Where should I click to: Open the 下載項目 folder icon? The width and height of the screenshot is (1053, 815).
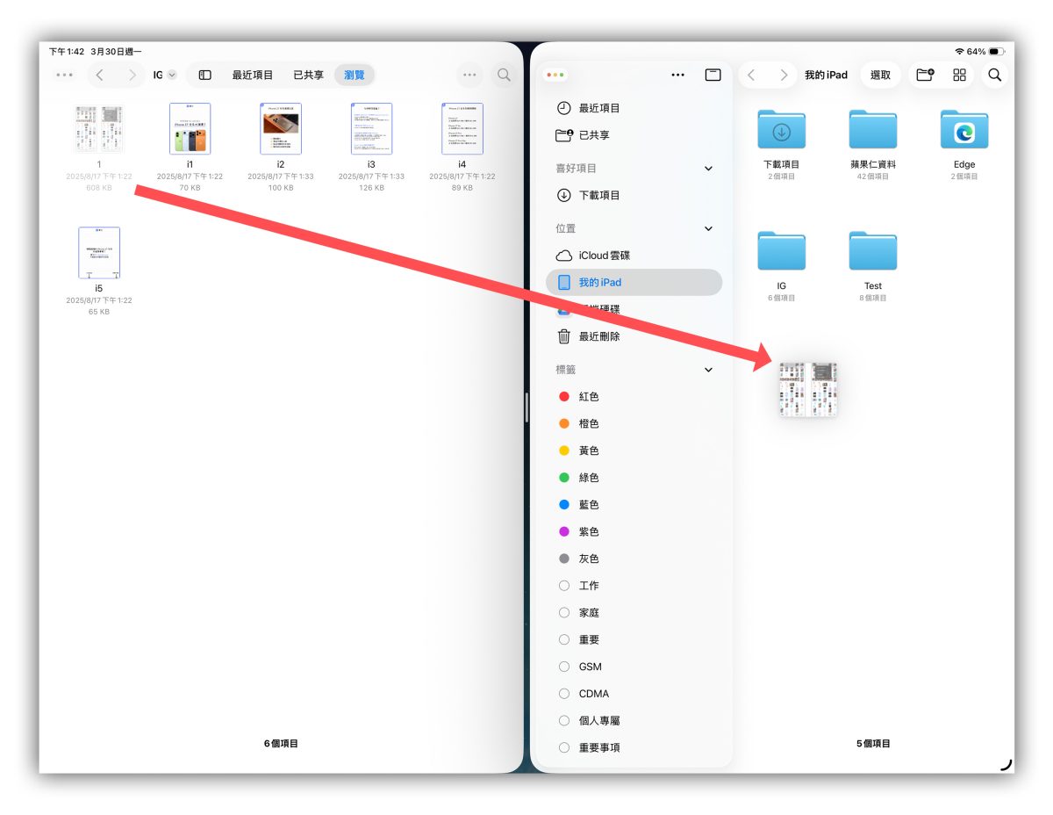(x=781, y=130)
